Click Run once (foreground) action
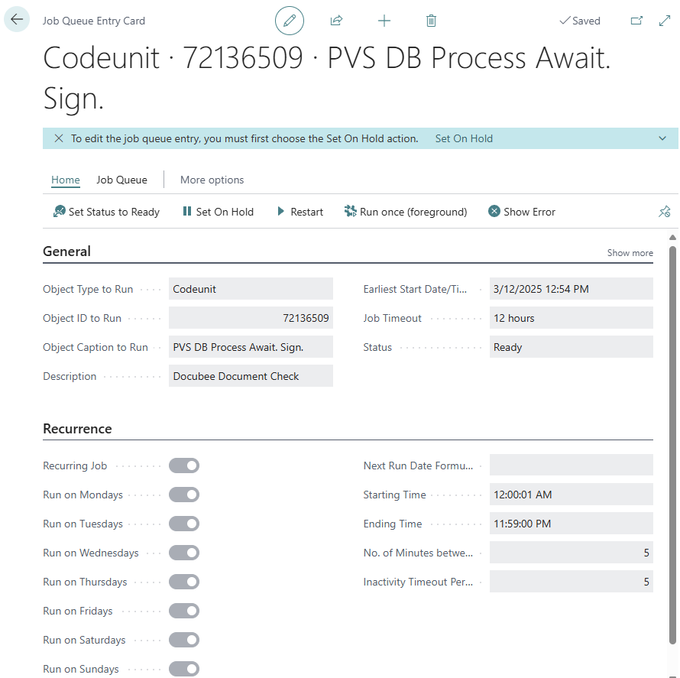 pyautogui.click(x=406, y=212)
